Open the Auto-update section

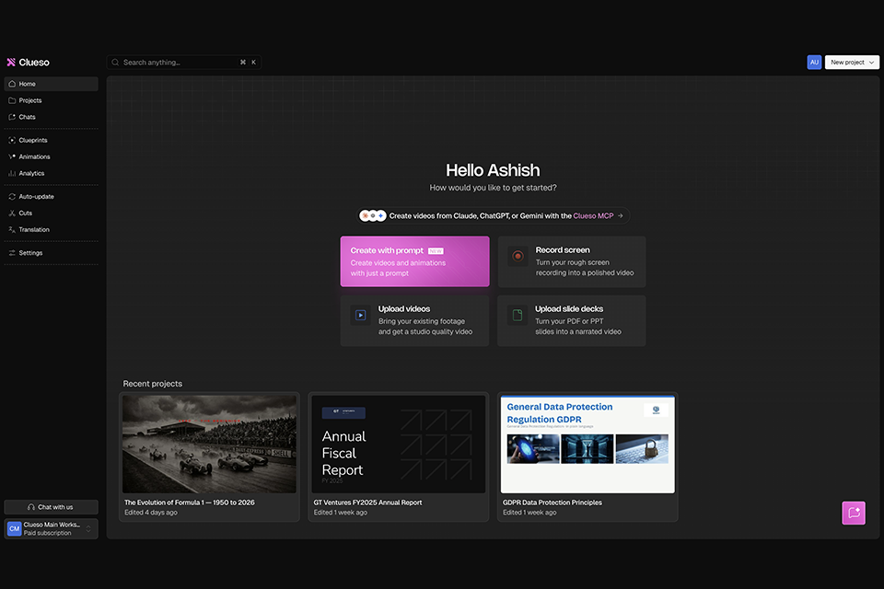(51, 196)
